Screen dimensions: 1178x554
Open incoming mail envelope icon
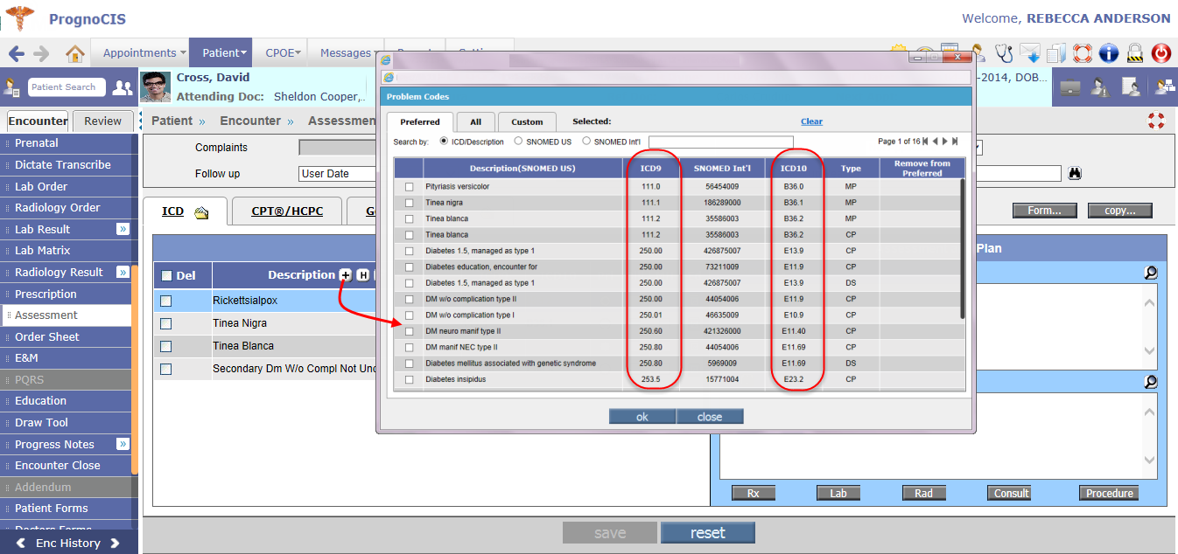tap(1030, 53)
